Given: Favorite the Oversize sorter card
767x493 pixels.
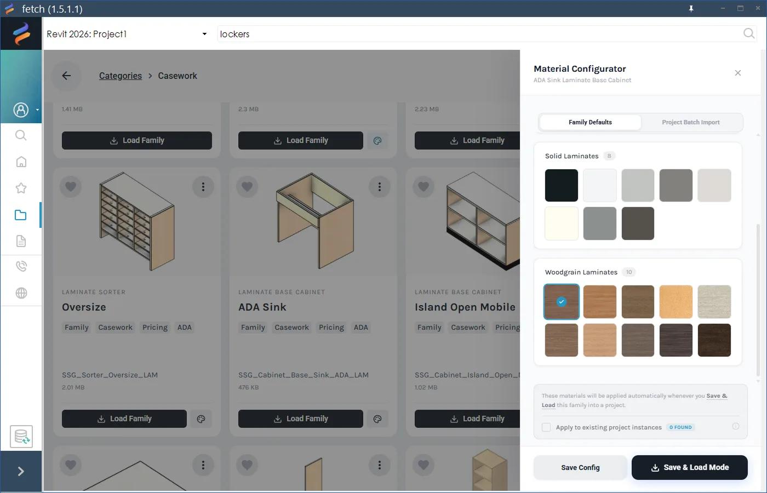Looking at the screenshot, I should 71,187.
